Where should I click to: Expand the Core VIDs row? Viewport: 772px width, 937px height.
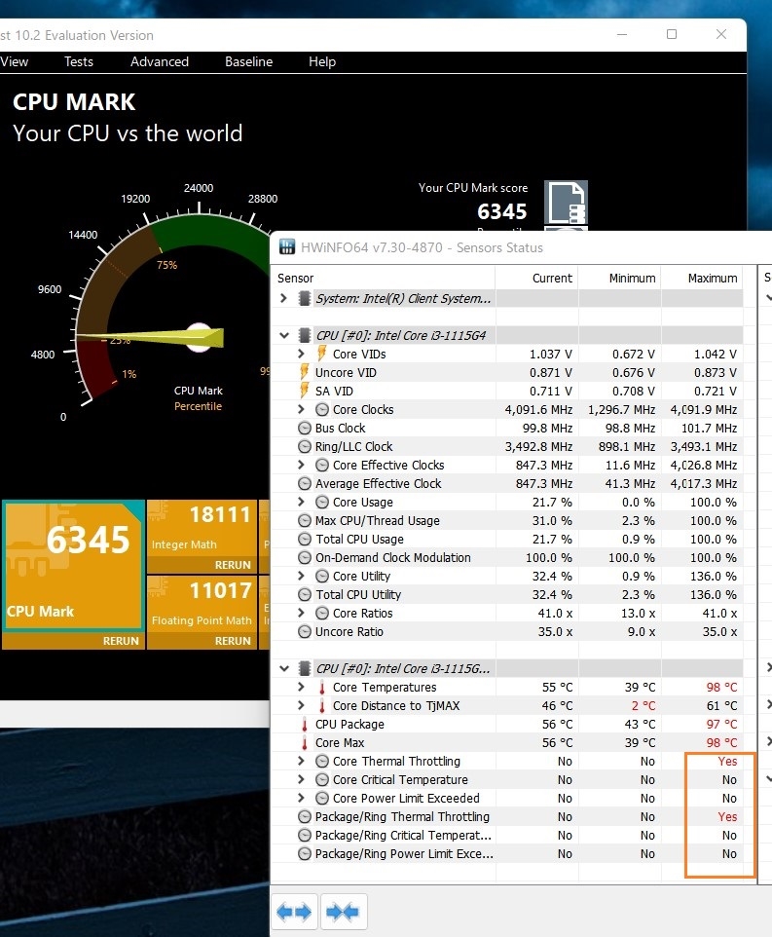click(x=302, y=354)
